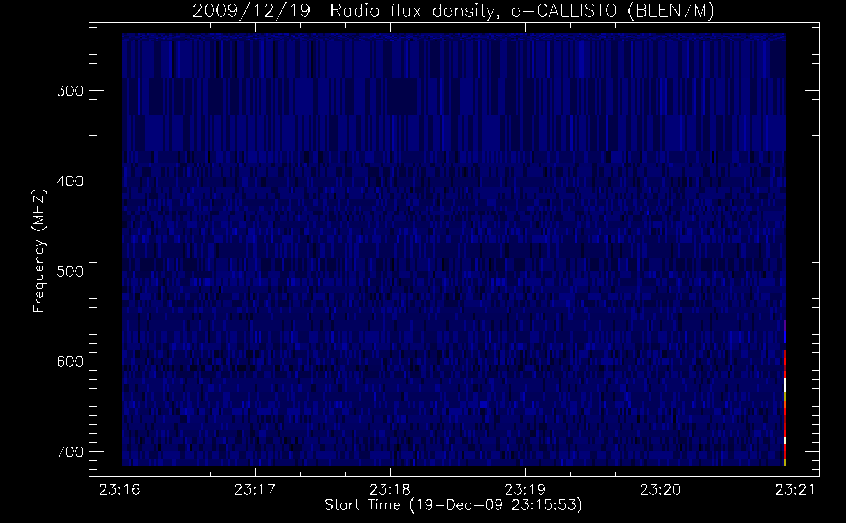The image size is (846, 523).
Task: Click the 400 frequency tick label
Action: pyautogui.click(x=70, y=181)
